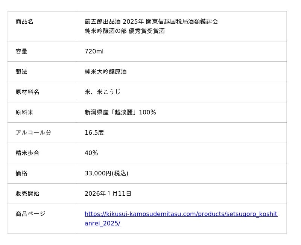Screen dimensions: 301x245
Task: Select the 33,000円(税込) price text
Action: pos(106,173)
